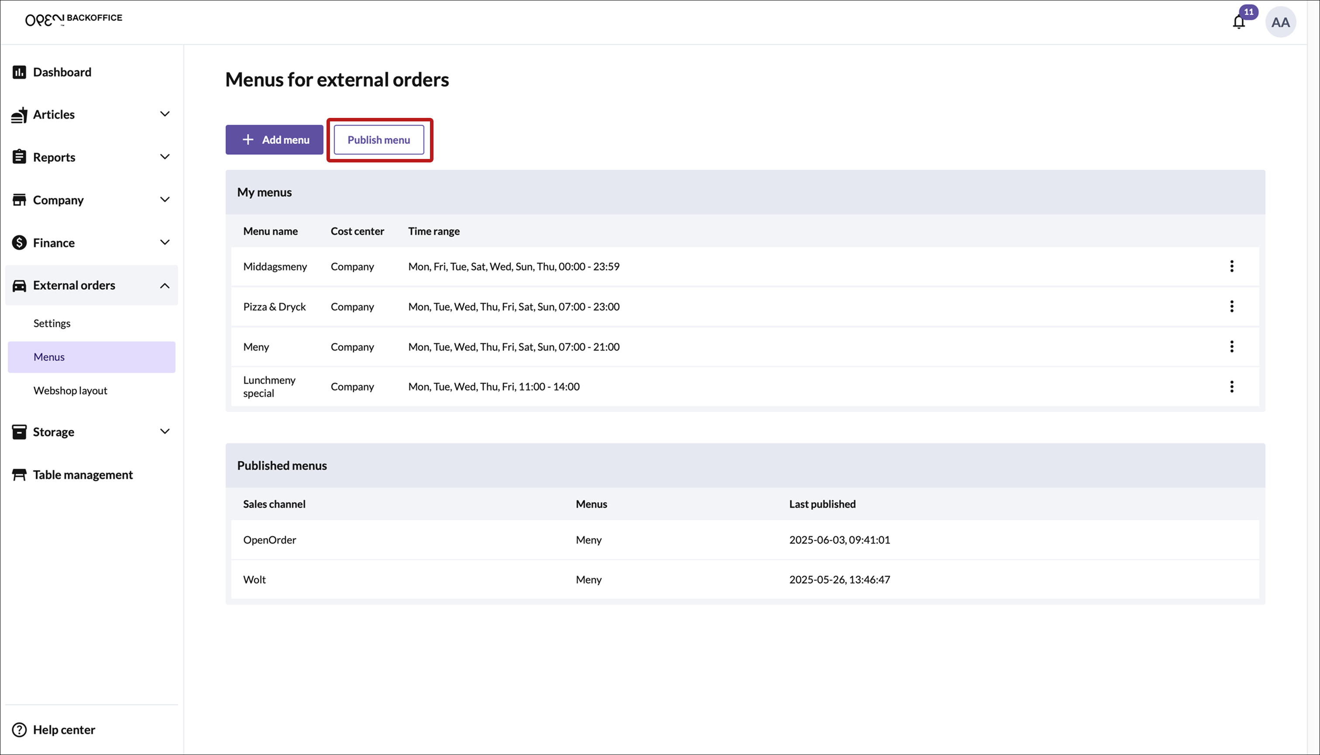Click the Sales channel column header

click(274, 504)
